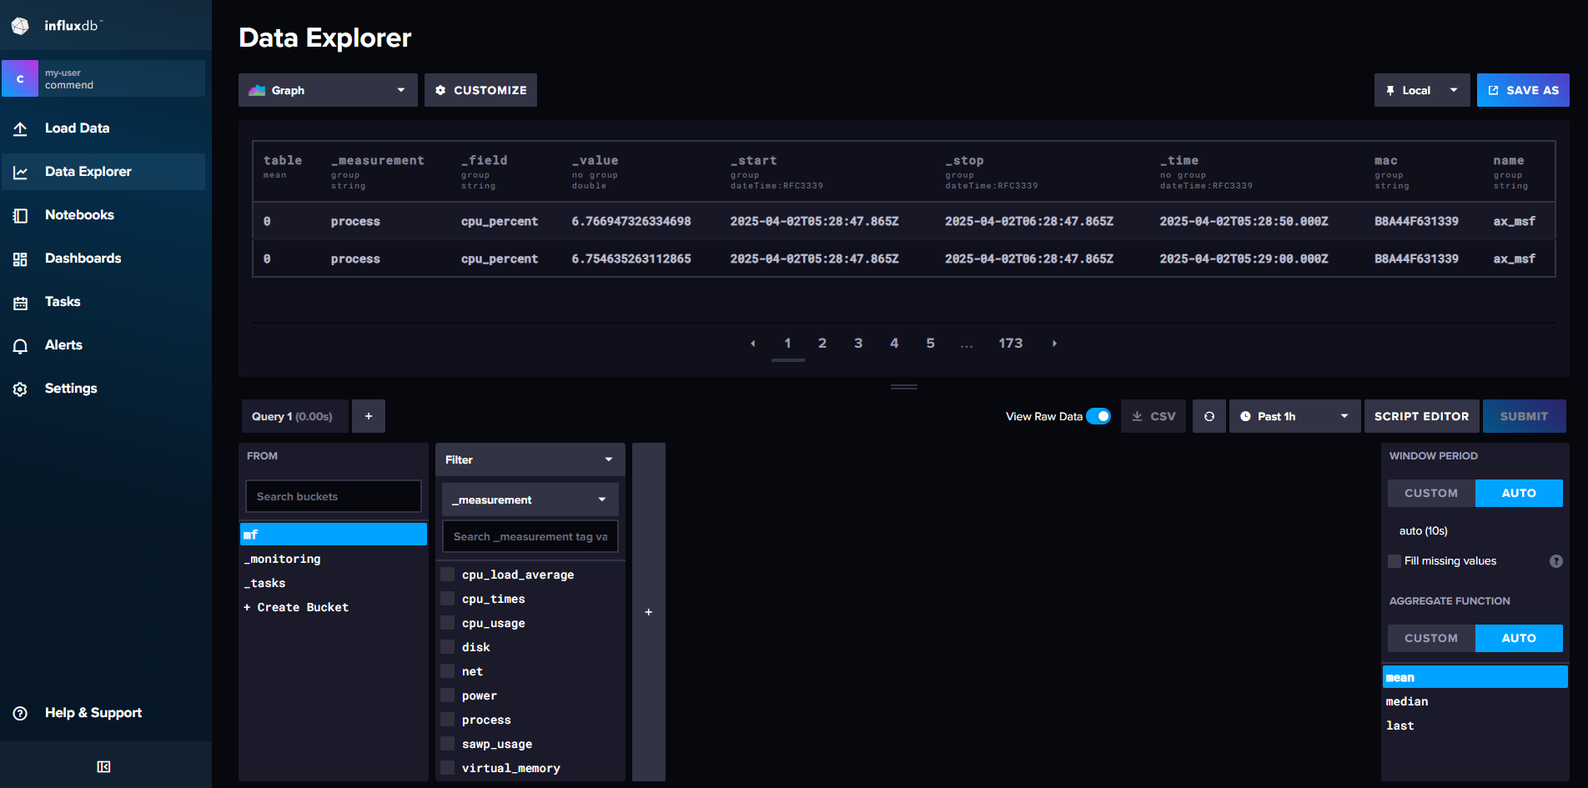Check the cpu_usage measurement

[448, 623]
